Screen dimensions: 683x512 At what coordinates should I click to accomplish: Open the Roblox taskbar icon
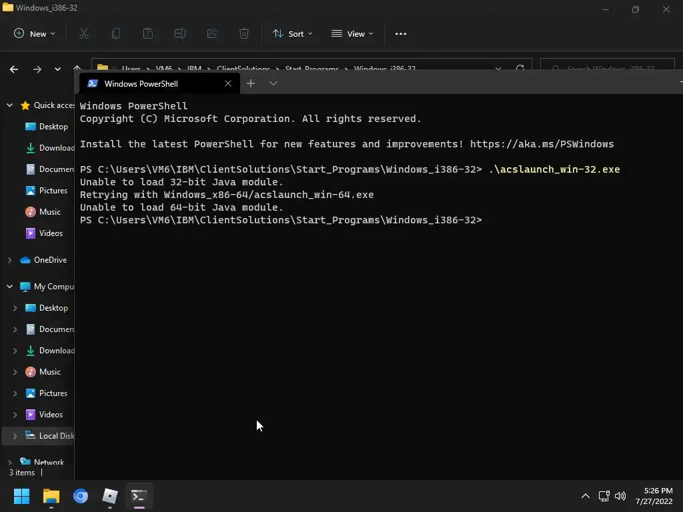coord(110,496)
